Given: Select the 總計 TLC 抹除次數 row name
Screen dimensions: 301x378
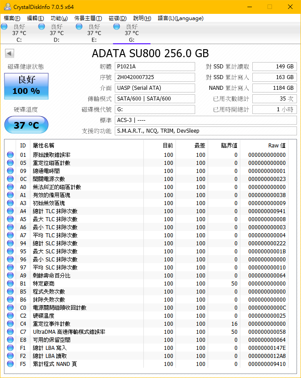Looking at the screenshot, I should [55, 211].
